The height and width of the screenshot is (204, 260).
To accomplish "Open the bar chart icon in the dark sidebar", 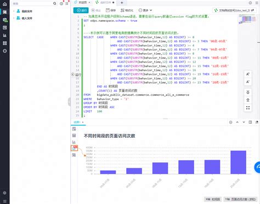I will (x=5, y=36).
